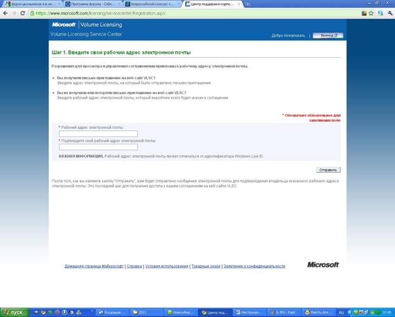Switch to 'Новосибир...' taskbar window

click(x=181, y=313)
